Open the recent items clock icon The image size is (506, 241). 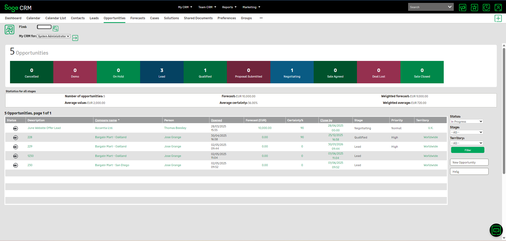click(486, 7)
